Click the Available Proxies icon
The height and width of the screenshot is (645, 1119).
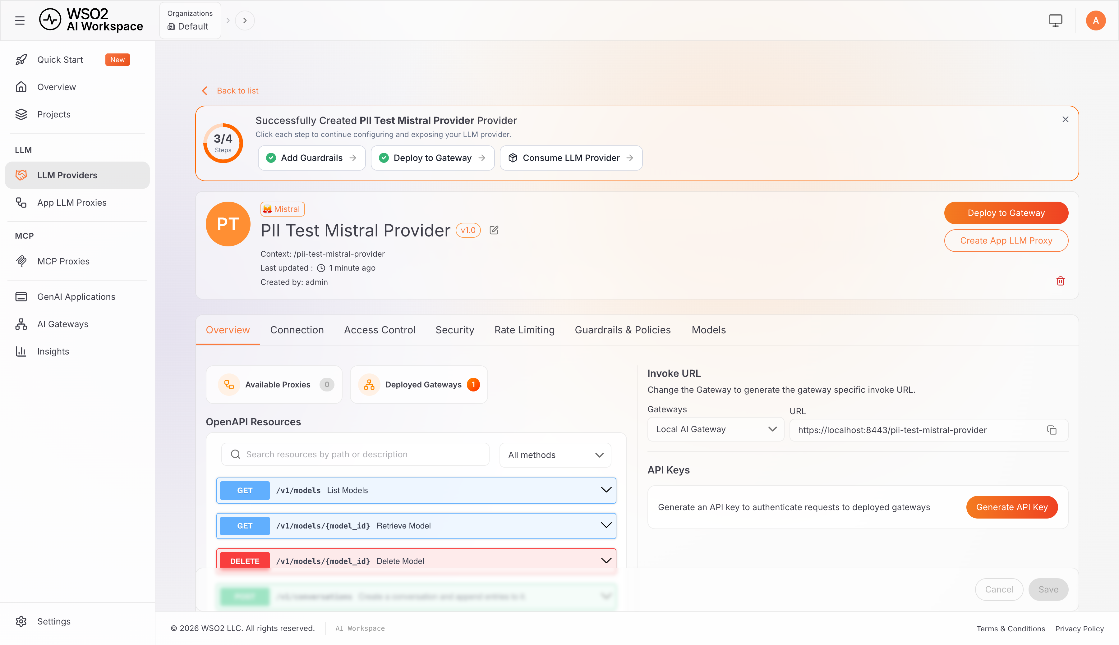pos(229,385)
